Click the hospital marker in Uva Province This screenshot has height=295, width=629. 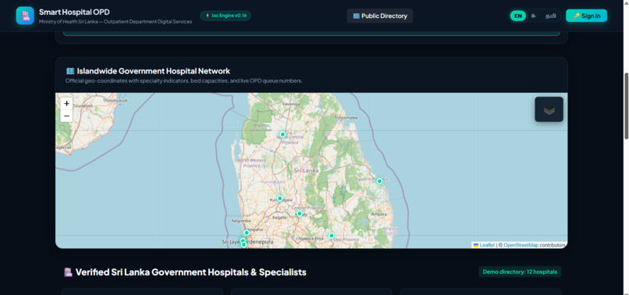pyautogui.click(x=332, y=236)
